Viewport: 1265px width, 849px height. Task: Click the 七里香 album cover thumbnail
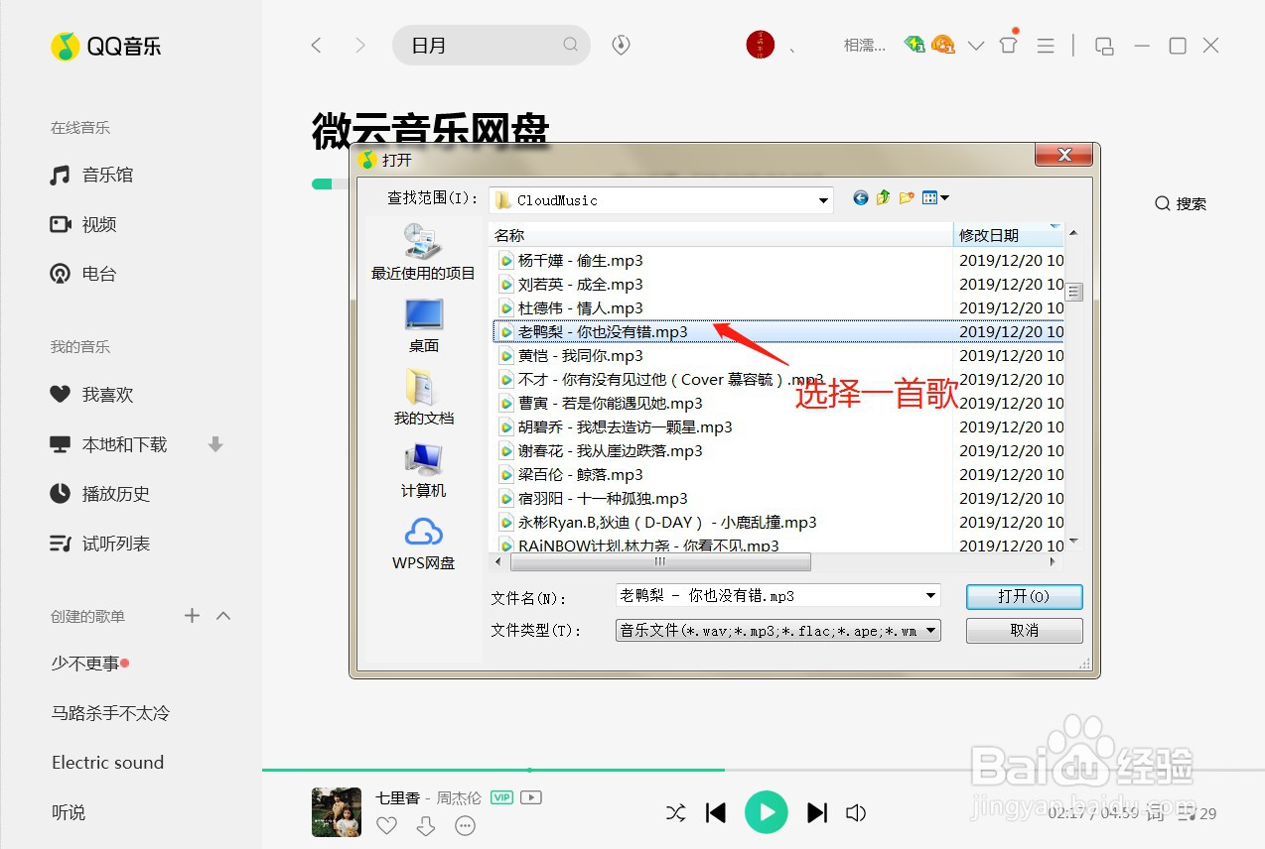click(337, 812)
